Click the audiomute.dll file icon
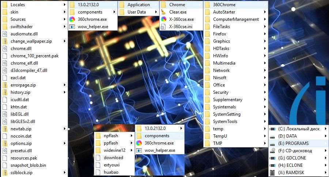Image resolution: width=329 pixels, height=177 pixels. point(5,34)
